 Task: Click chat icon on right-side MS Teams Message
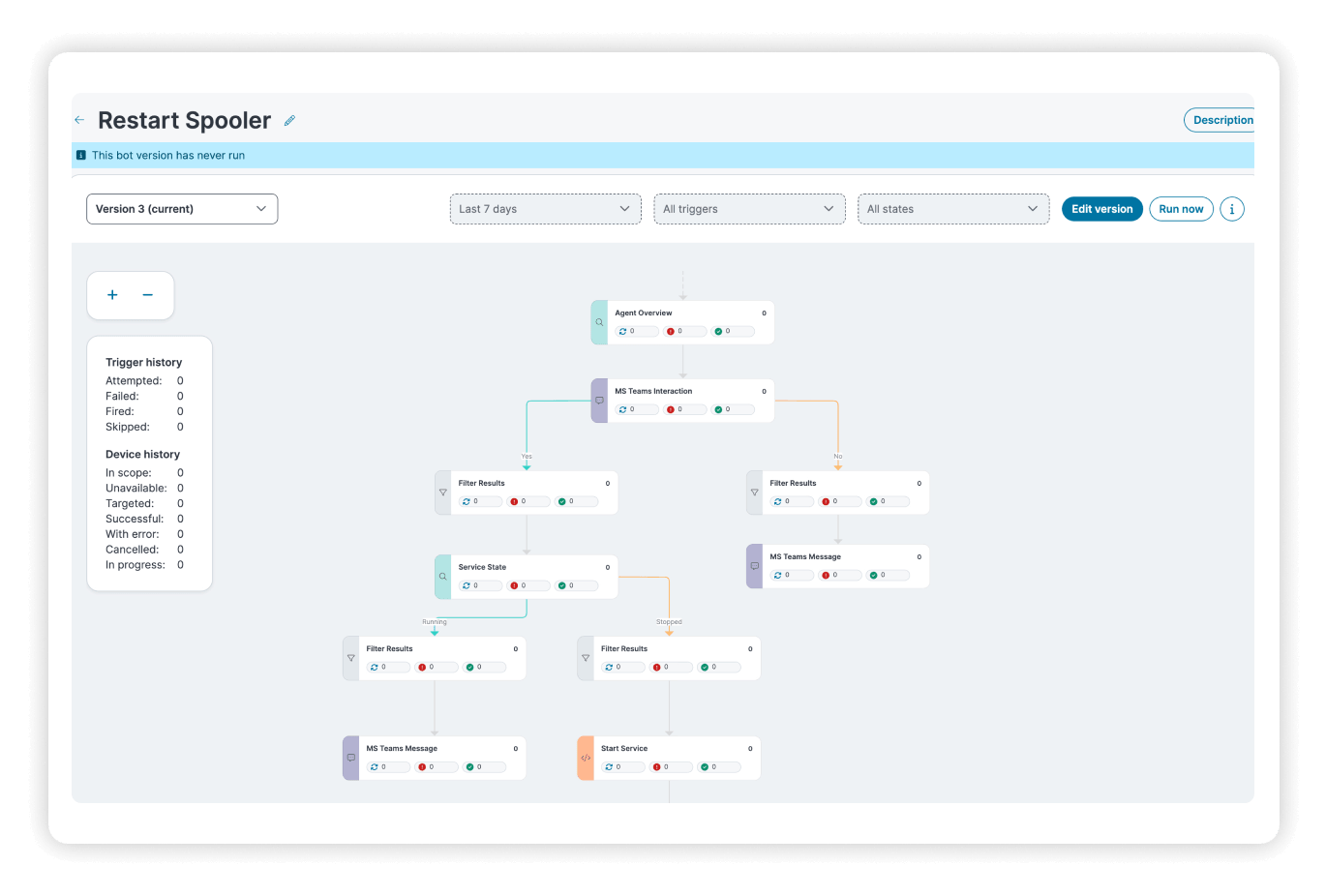(754, 566)
